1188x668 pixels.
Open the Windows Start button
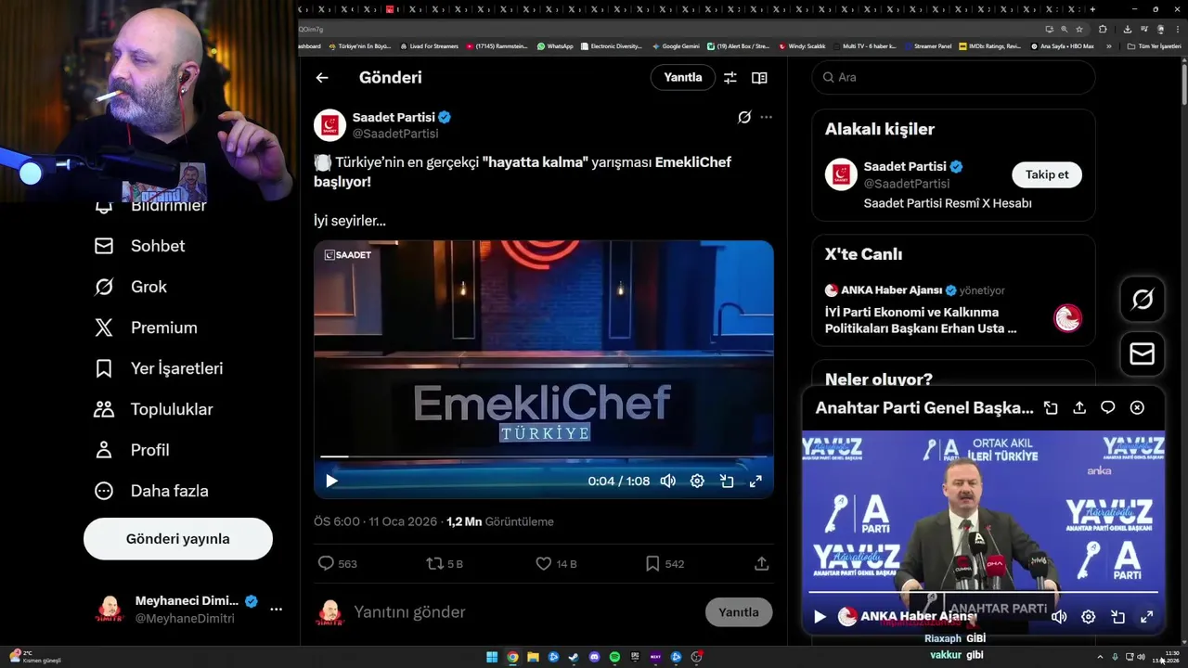492,658
